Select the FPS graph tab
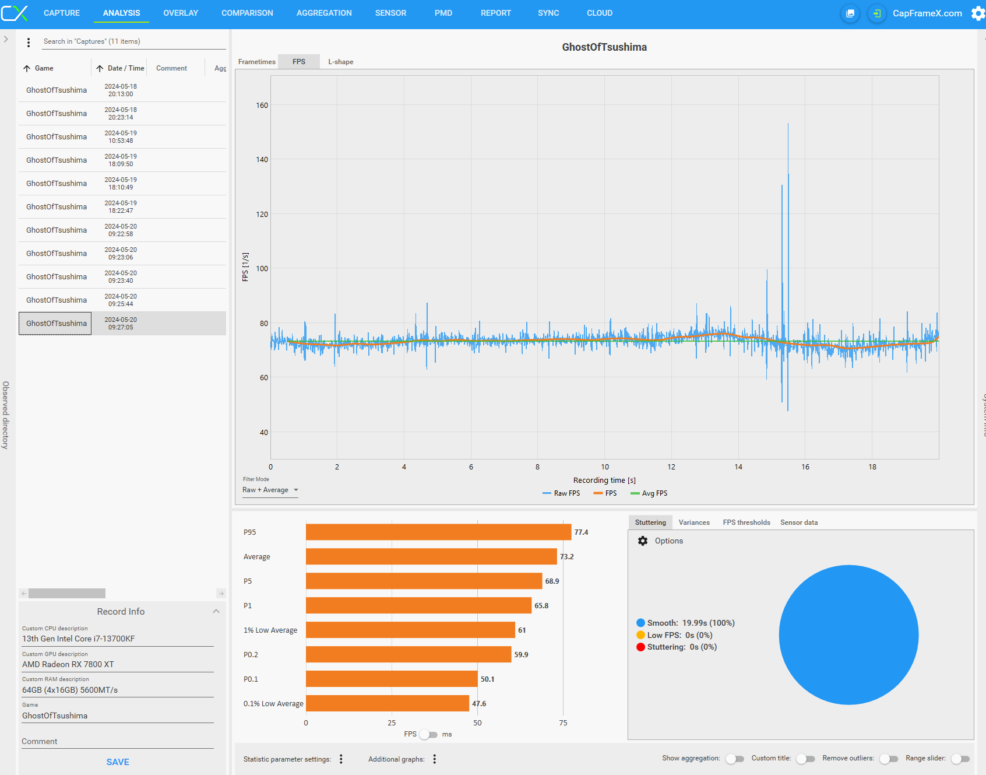 coord(299,62)
